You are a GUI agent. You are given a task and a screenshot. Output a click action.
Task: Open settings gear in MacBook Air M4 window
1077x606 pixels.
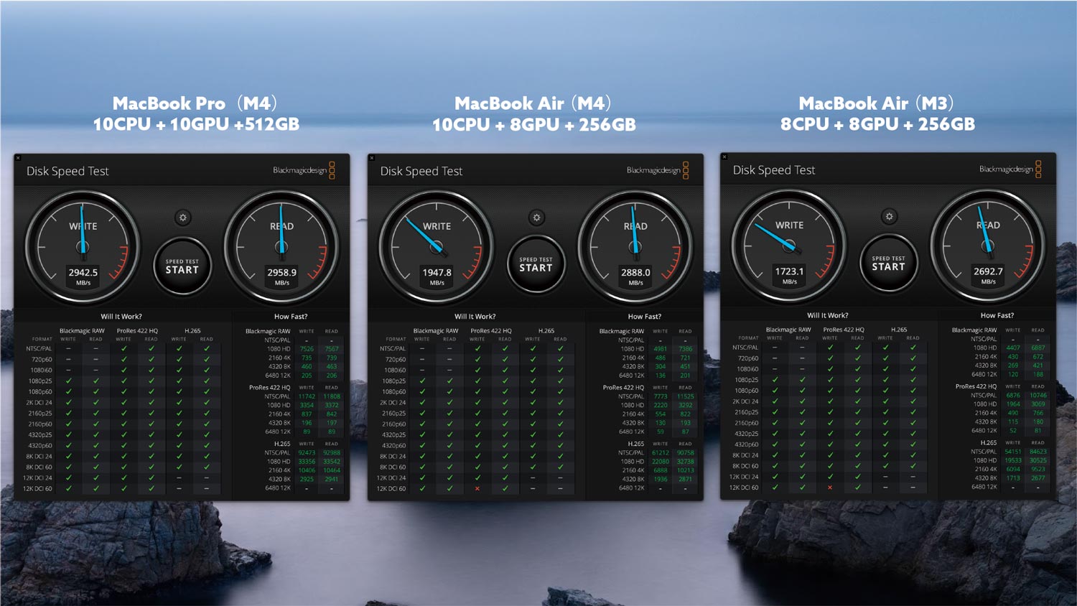pos(536,218)
